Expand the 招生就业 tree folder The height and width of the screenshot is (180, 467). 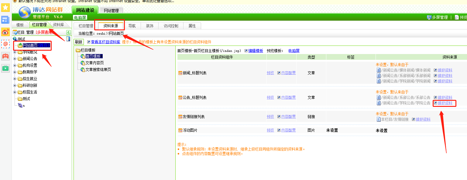pos(15,79)
